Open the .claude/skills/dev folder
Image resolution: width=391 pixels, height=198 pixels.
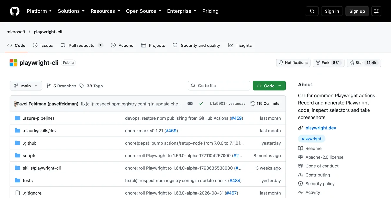coord(40,131)
